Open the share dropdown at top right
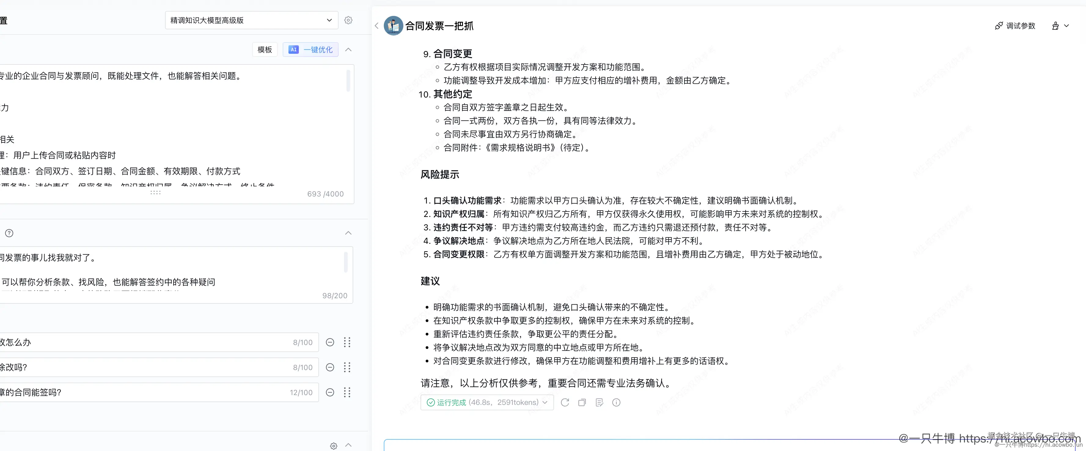This screenshot has width=1086, height=451. [x=1060, y=26]
